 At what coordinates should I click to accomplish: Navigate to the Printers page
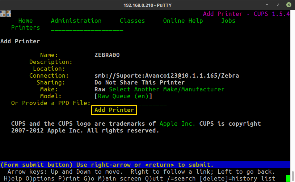click(25, 27)
